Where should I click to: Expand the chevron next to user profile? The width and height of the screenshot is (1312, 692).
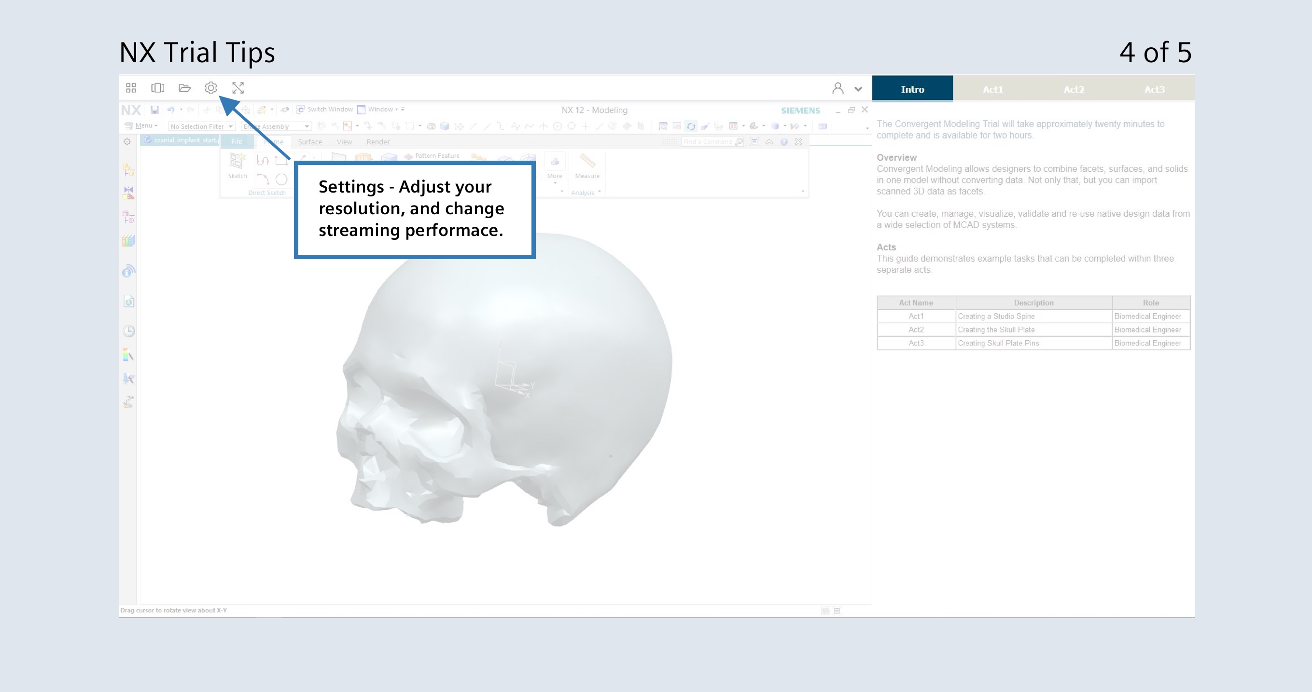(x=858, y=89)
